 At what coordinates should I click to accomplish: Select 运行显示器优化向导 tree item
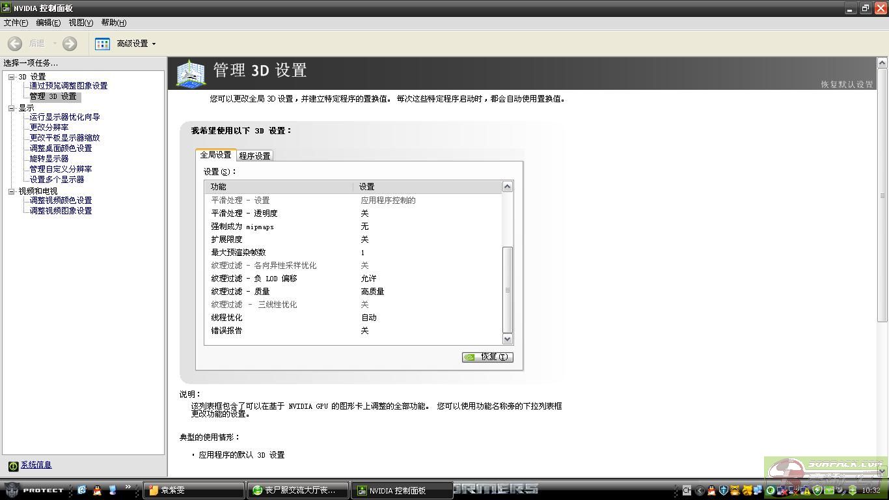tap(64, 117)
